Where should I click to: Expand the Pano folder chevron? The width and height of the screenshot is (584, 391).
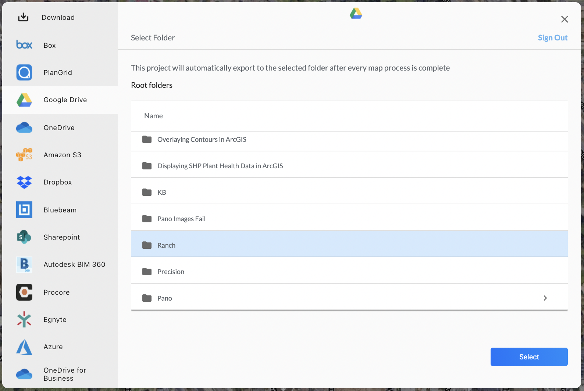(545, 298)
